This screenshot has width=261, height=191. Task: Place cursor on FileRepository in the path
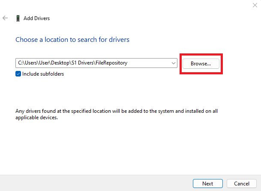(111, 63)
